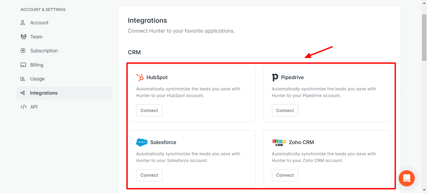Click the Salesforce cloud logo

[x=142, y=142]
